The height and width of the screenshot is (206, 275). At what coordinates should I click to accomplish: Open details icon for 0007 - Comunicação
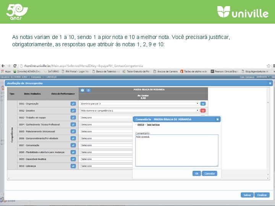(x=73, y=145)
